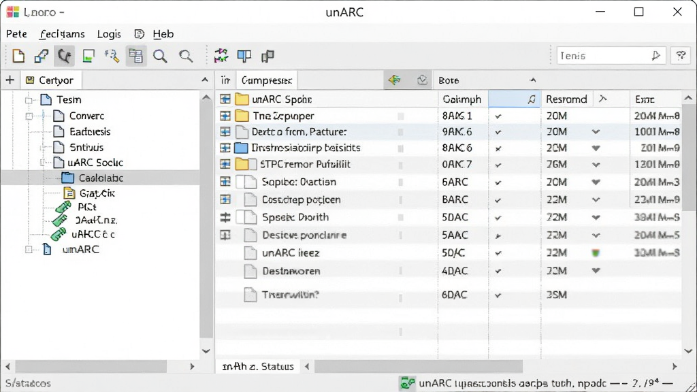This screenshot has height=392, width=697.
Task: Click the help icon right of the search box
Action: pyautogui.click(x=681, y=56)
